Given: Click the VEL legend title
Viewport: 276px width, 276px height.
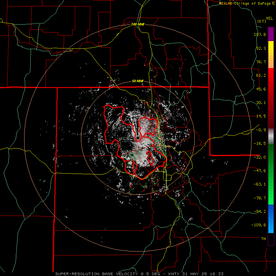Looking at the screenshot, I should click(269, 18).
